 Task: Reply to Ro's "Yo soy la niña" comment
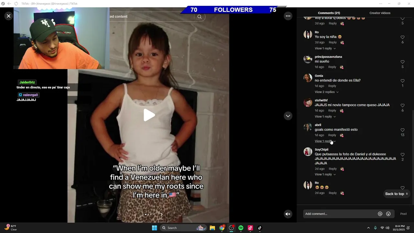(332, 42)
